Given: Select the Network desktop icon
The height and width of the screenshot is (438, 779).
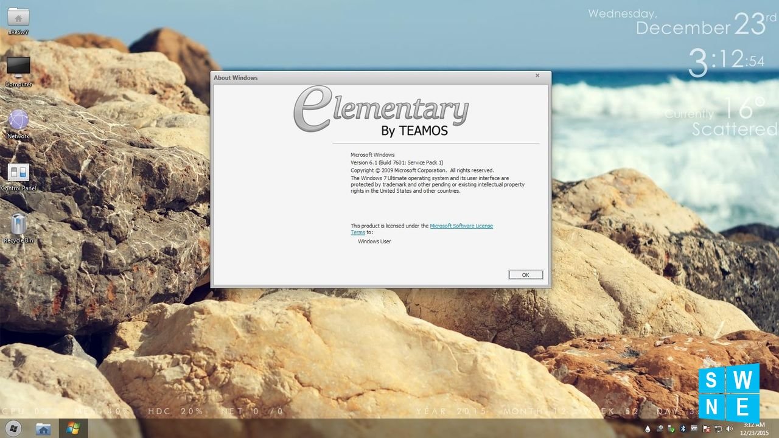Looking at the screenshot, I should 18,124.
